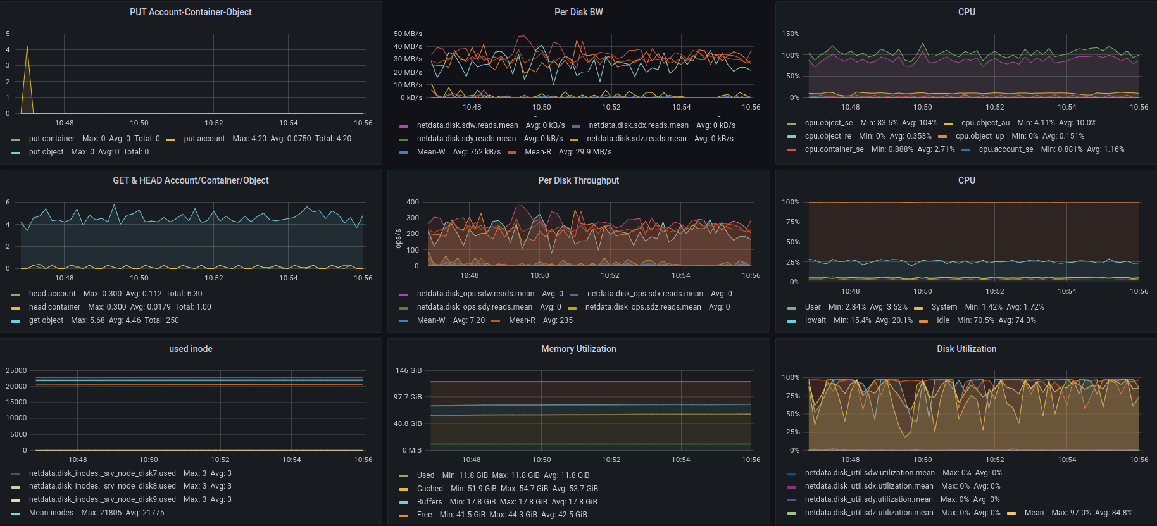Toggle the get object legend series
Screen dimensions: 1157x526
point(46,320)
